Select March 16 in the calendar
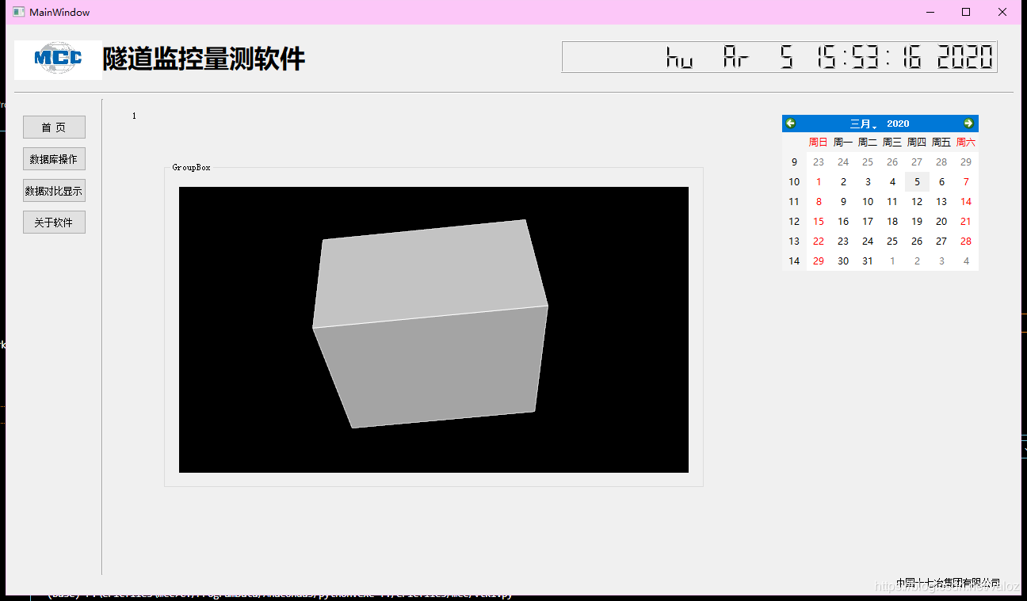The image size is (1027, 601). (843, 221)
